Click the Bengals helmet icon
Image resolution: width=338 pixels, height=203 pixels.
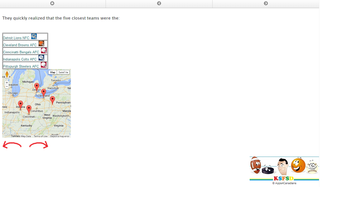pos(44,50)
